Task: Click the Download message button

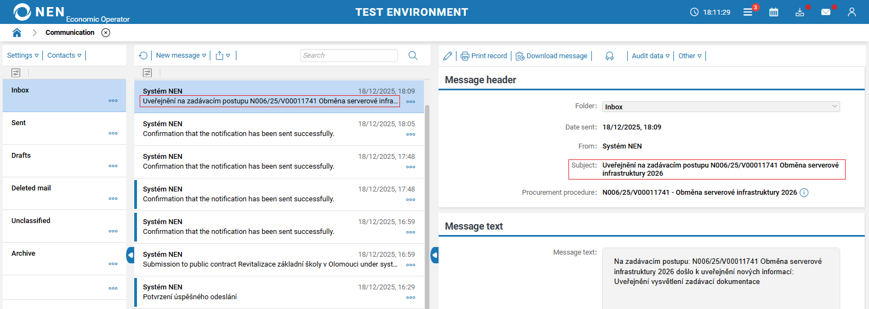Action: tap(552, 56)
